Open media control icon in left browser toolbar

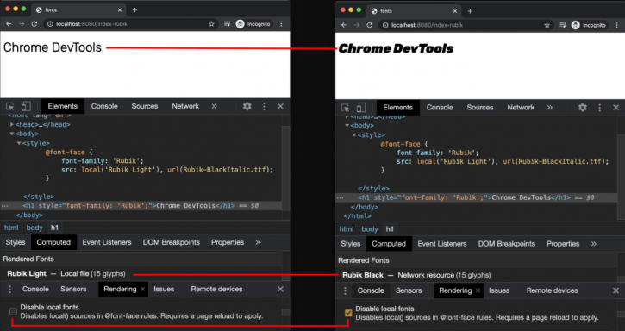point(228,24)
